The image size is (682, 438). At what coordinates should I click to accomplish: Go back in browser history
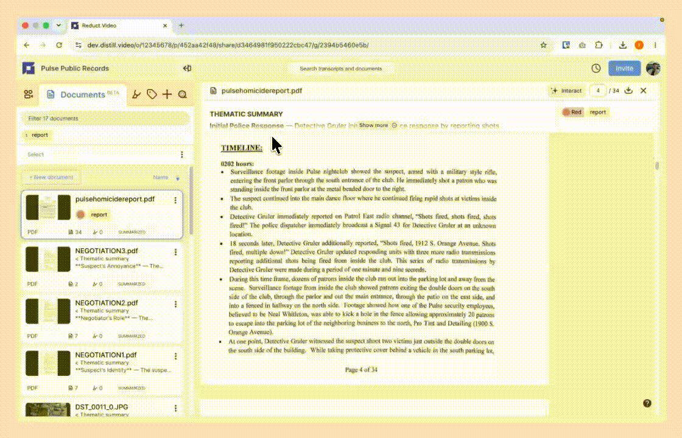[x=27, y=45]
